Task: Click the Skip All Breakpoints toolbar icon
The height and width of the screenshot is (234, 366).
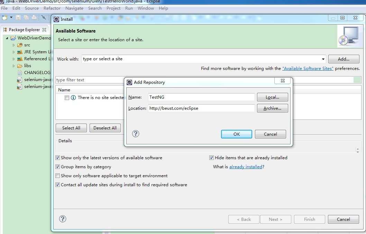Action: pos(44,17)
